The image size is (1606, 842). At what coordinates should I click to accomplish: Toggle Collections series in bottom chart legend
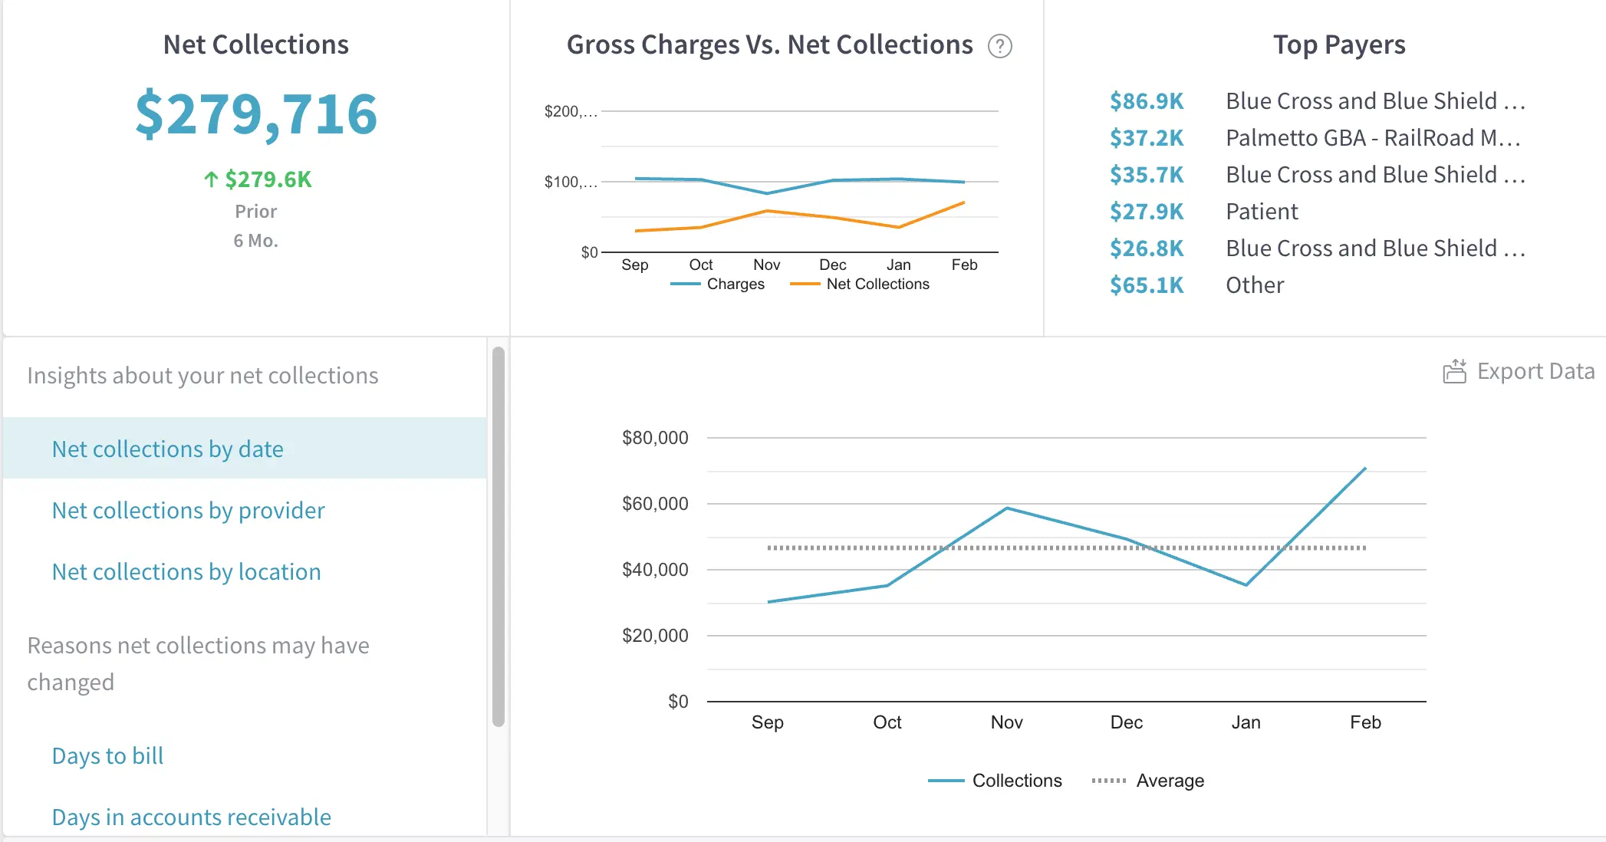(1016, 781)
